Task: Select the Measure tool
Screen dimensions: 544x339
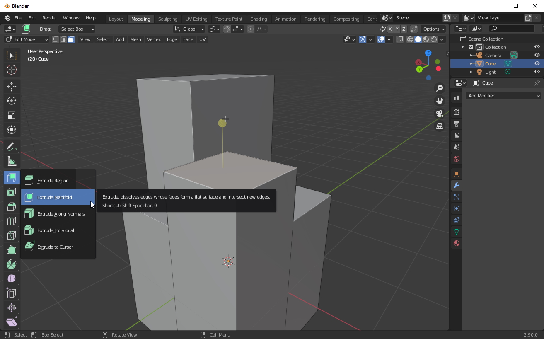Action: [x=12, y=162]
